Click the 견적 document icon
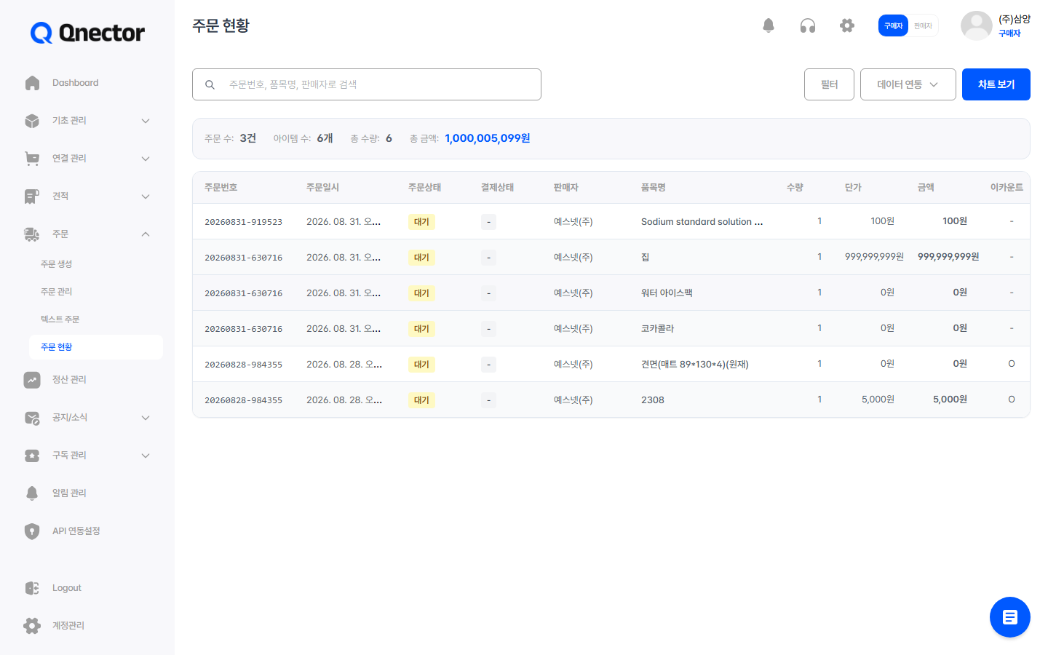The image size is (1048, 655). coord(32,196)
